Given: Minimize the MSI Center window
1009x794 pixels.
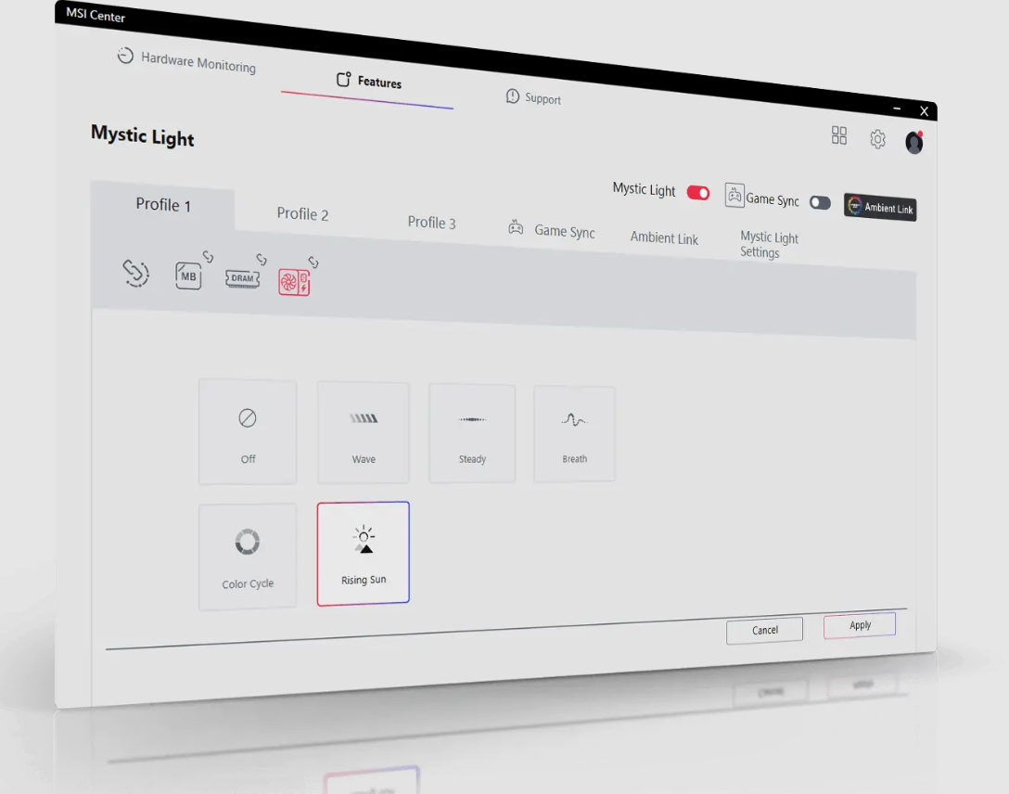Looking at the screenshot, I should 897,109.
